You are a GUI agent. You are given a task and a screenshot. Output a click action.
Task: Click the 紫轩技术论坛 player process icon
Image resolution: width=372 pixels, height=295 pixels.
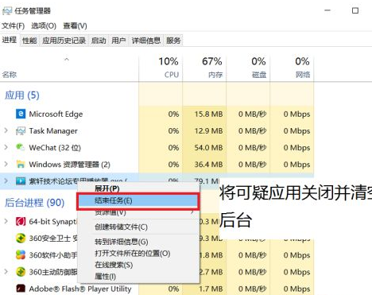click(x=21, y=181)
